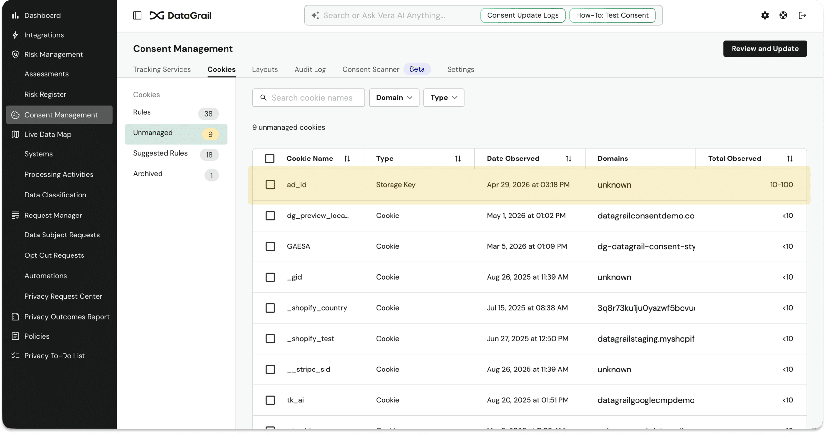Screen dimensions: 825x433
Task: Open Opt Out Requests in sidebar
Action: point(54,255)
